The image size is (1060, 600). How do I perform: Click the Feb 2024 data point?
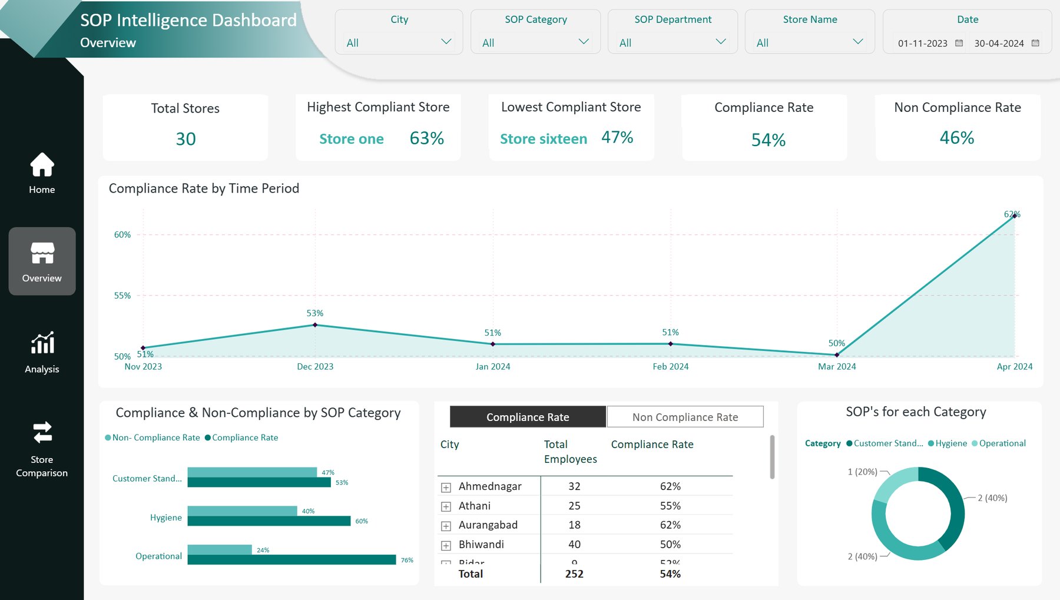(671, 343)
